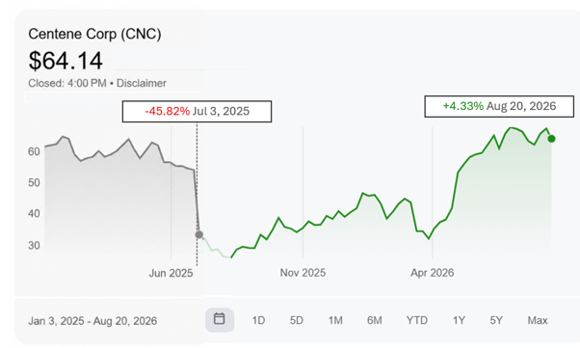Click the -45.82% Jul 3, 2025 tooltip
Screen dimensions: 580x348
pos(197,111)
